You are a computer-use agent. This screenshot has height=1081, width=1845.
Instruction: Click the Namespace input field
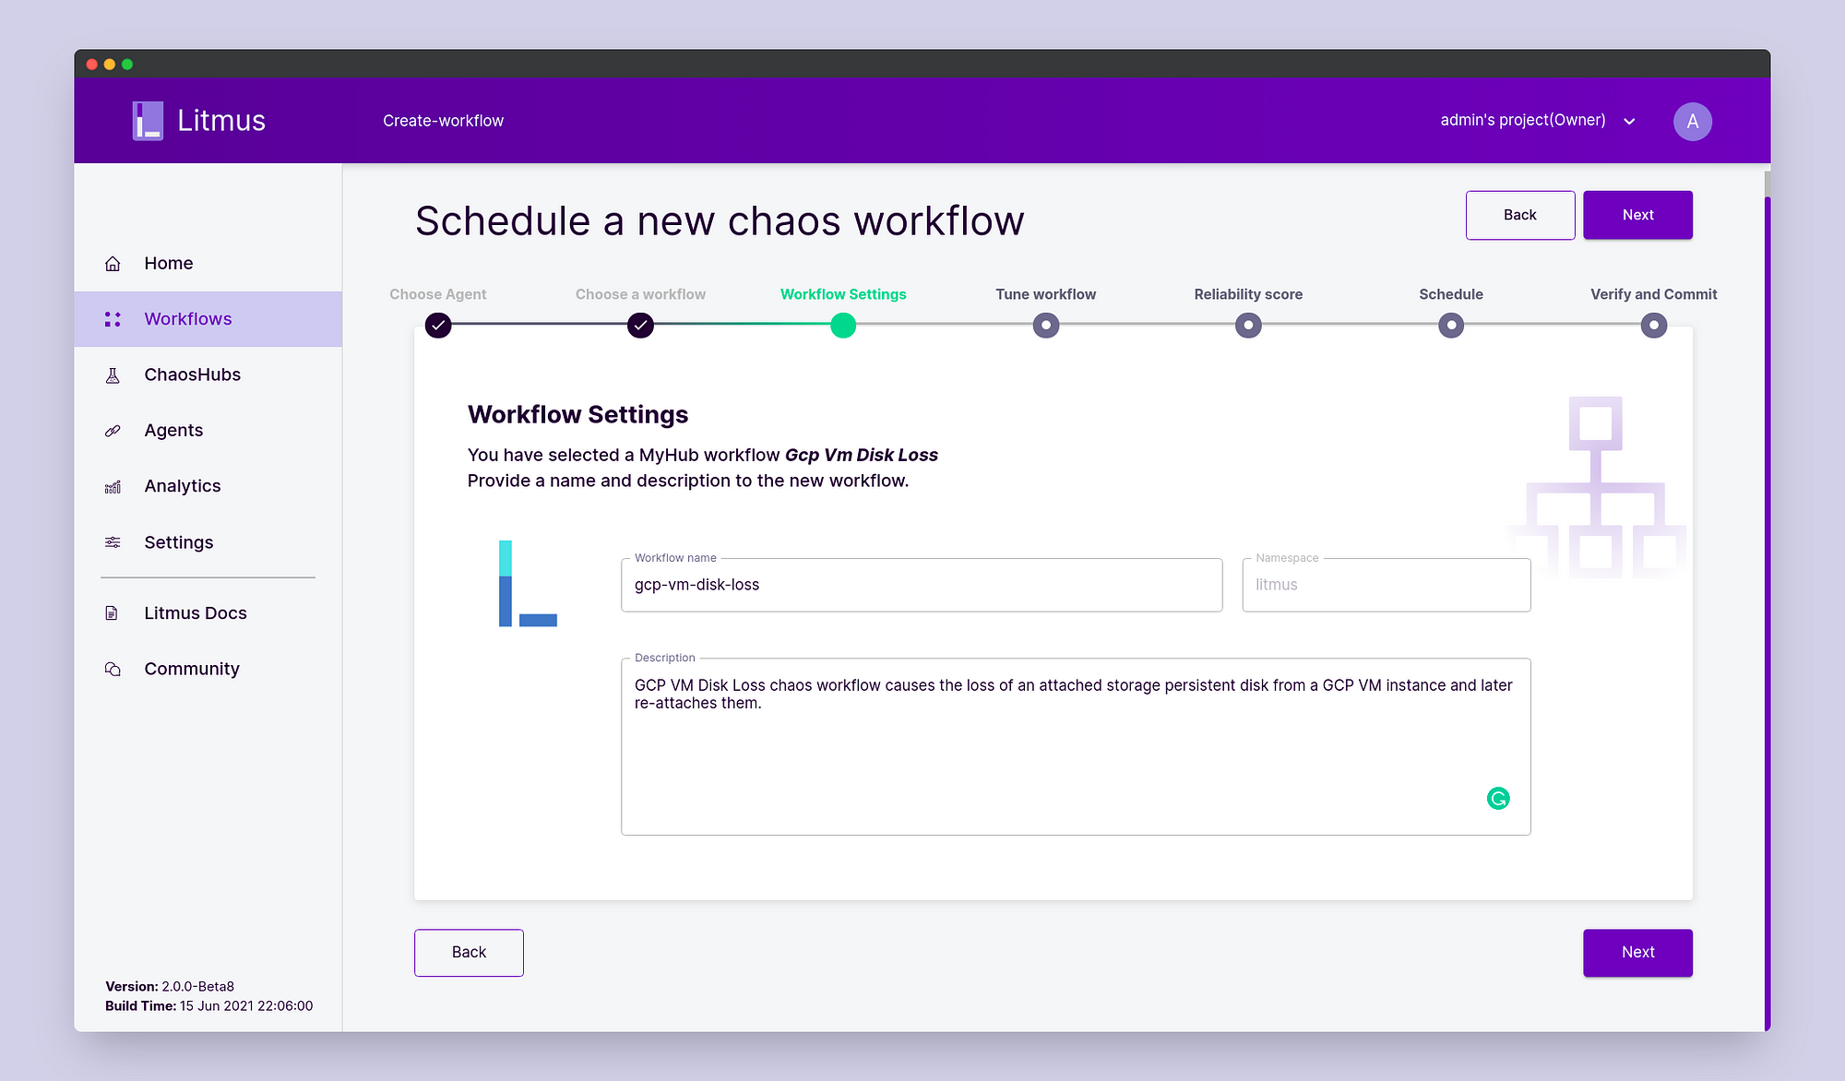(1387, 585)
